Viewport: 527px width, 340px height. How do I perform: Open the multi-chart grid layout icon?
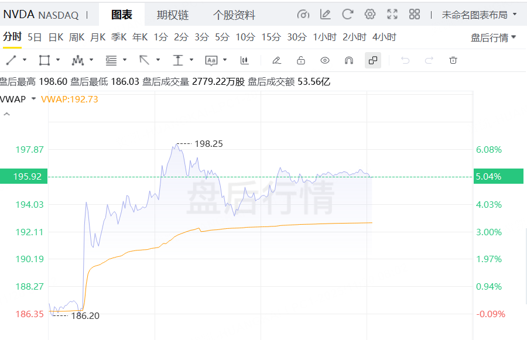415,15
